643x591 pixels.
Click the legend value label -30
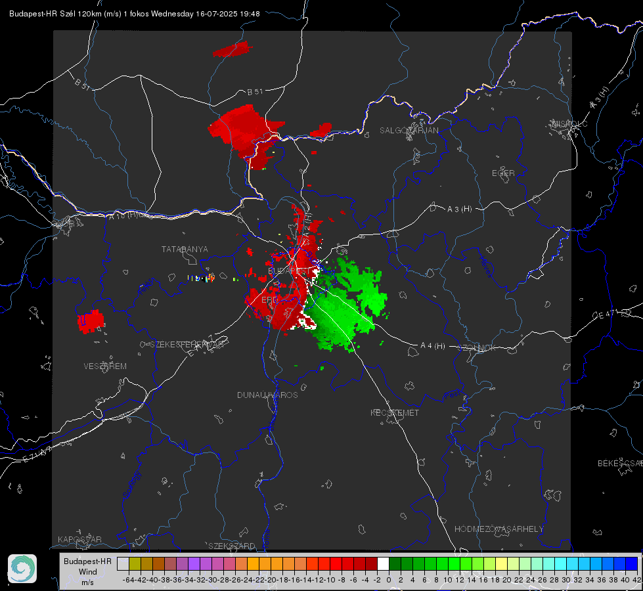coord(211,580)
